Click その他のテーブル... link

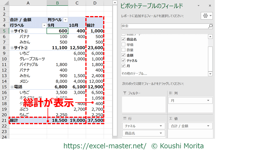[134, 74]
